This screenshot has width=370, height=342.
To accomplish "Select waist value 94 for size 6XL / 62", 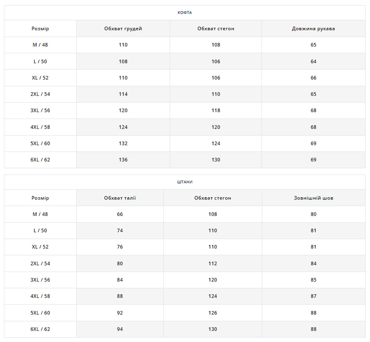I will click(x=120, y=329).
